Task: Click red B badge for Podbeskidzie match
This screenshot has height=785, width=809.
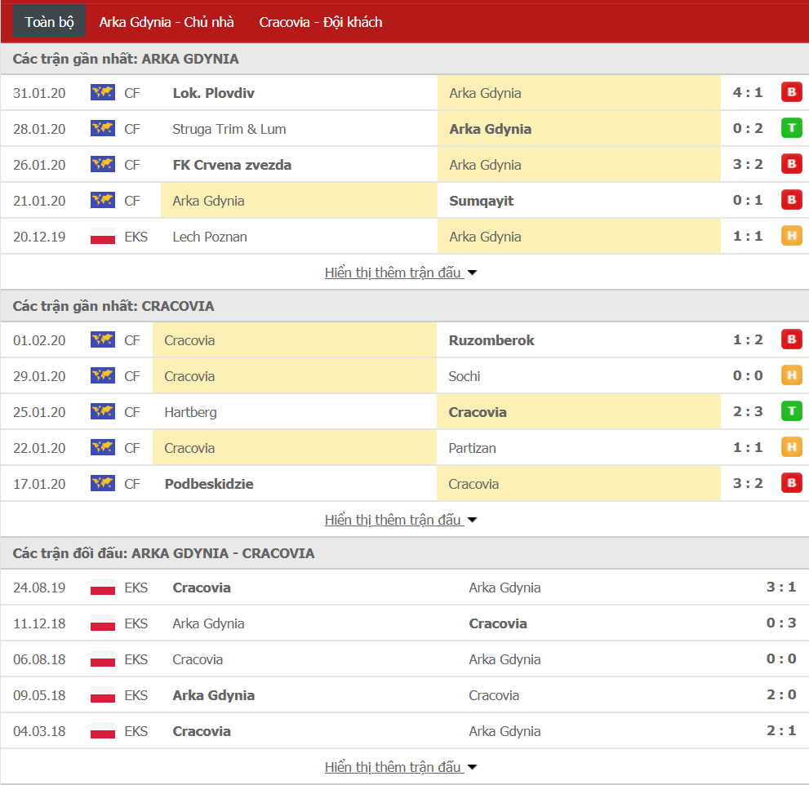Action: 792,483
